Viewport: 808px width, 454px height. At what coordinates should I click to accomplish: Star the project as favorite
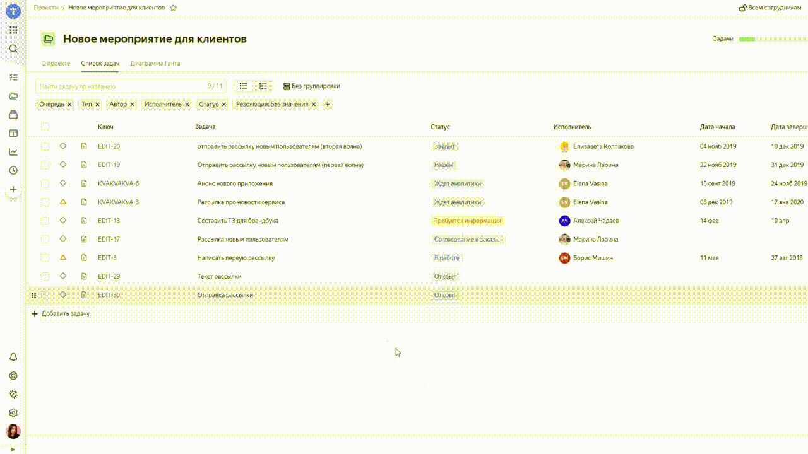[174, 8]
